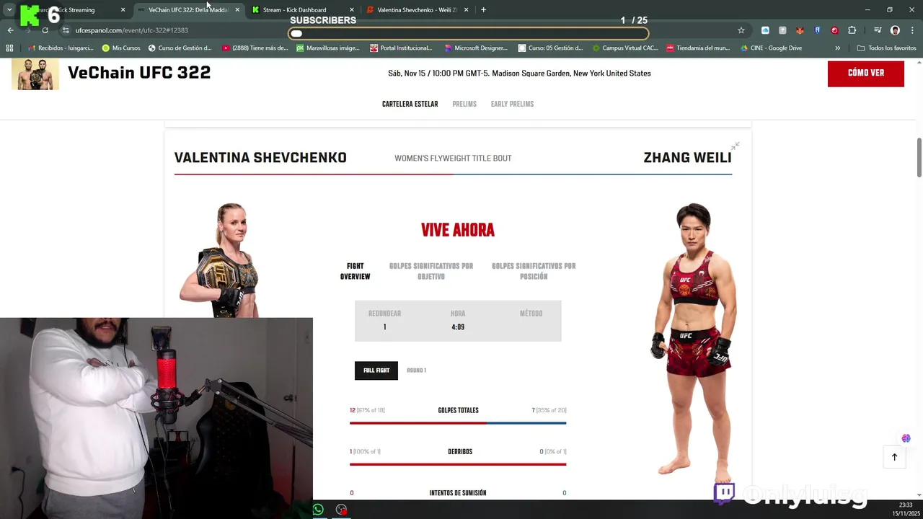Click the scroll-to-top arrow button
This screenshot has height=519, width=923.
click(894, 457)
